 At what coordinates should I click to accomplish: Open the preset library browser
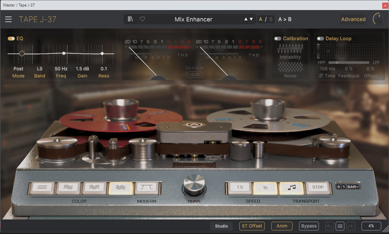(130, 19)
